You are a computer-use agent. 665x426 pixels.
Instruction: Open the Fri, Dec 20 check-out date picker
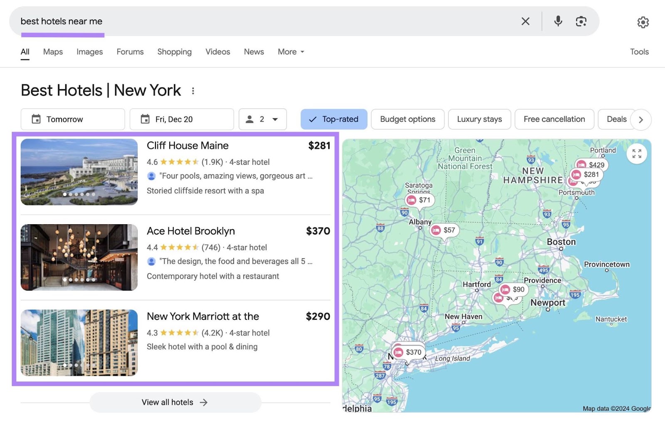[x=182, y=119]
